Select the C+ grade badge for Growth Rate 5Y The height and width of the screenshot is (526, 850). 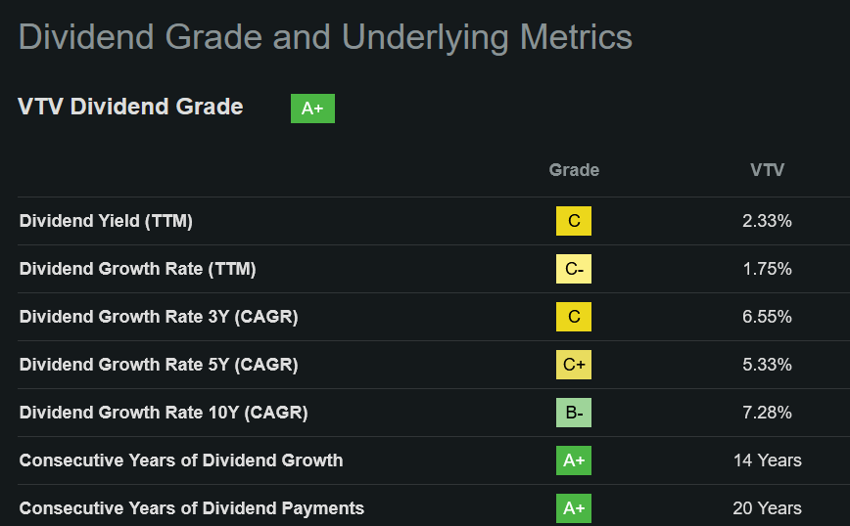pos(574,365)
